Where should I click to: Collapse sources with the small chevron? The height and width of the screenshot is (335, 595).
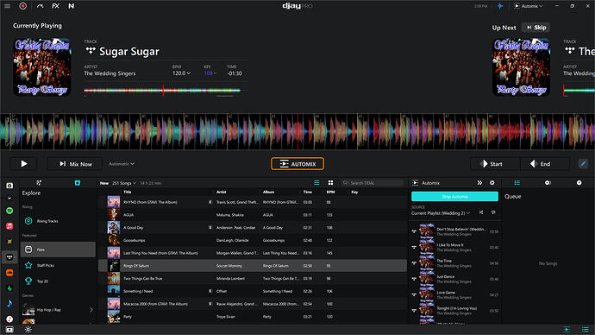pos(9,198)
